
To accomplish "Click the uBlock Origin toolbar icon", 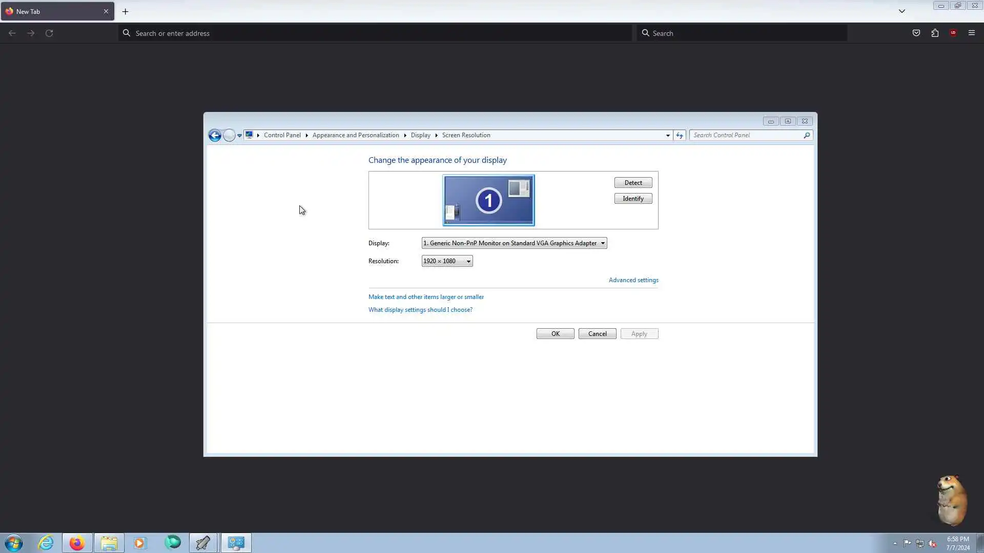I will [x=953, y=33].
